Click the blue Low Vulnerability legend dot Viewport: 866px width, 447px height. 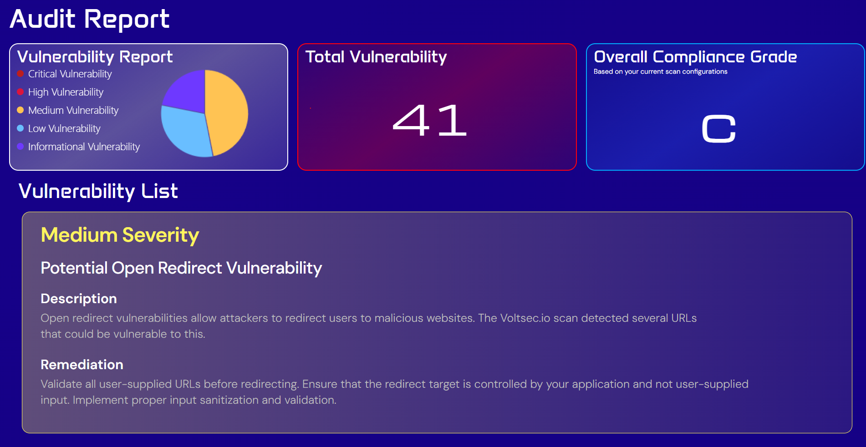[x=20, y=128]
